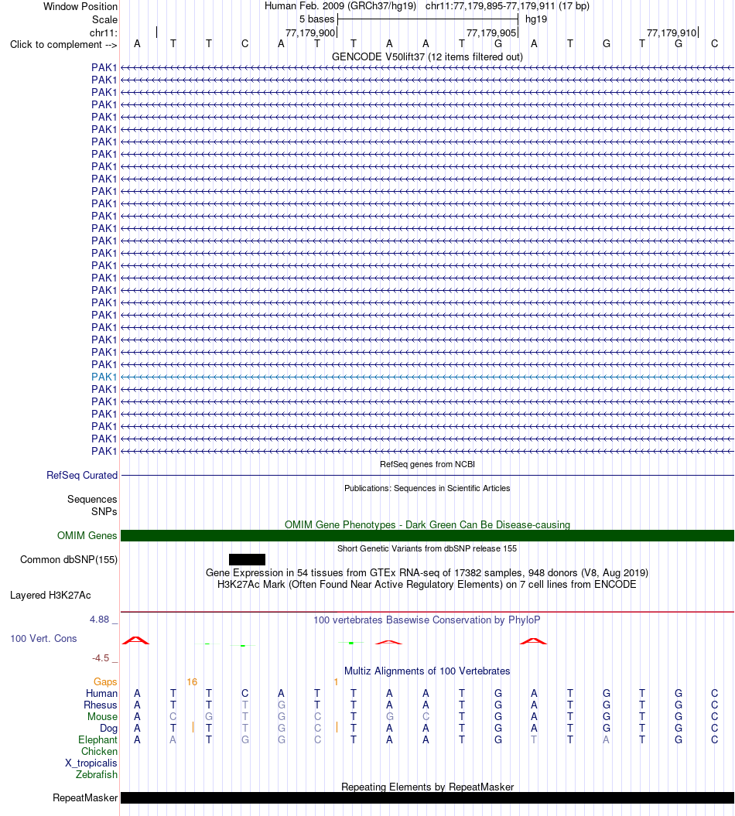Click the 'Click to complement -->' label
The width and height of the screenshot is (735, 816).
(63, 45)
